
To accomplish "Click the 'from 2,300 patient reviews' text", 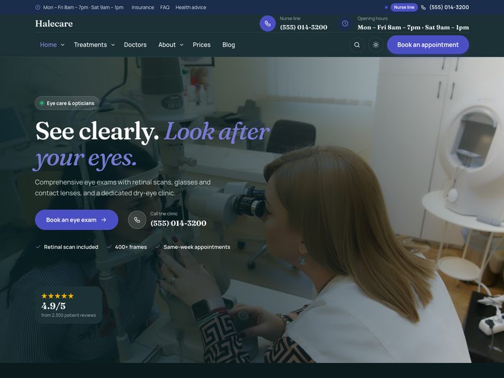I will click(69, 316).
